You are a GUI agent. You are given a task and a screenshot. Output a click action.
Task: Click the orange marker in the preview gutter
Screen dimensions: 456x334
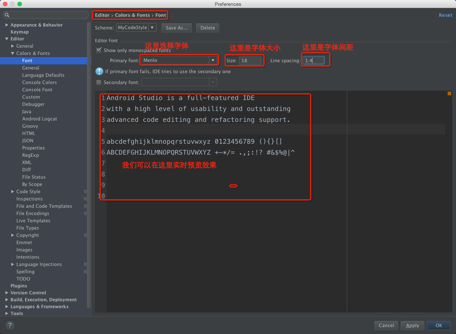[449, 94]
